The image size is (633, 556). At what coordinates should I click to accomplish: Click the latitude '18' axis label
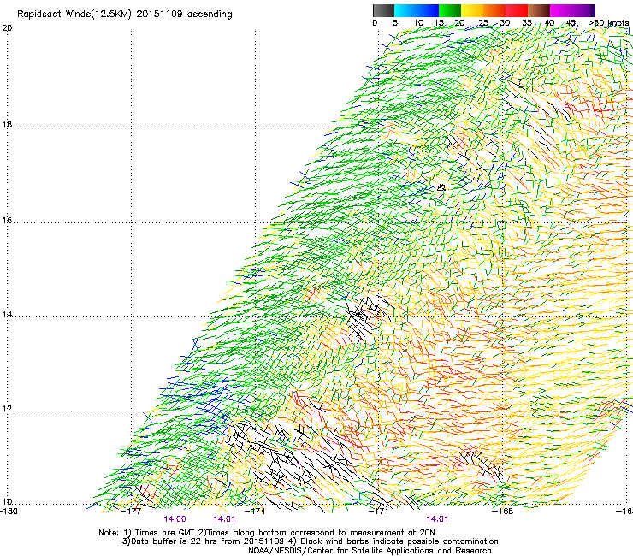(x=7, y=124)
